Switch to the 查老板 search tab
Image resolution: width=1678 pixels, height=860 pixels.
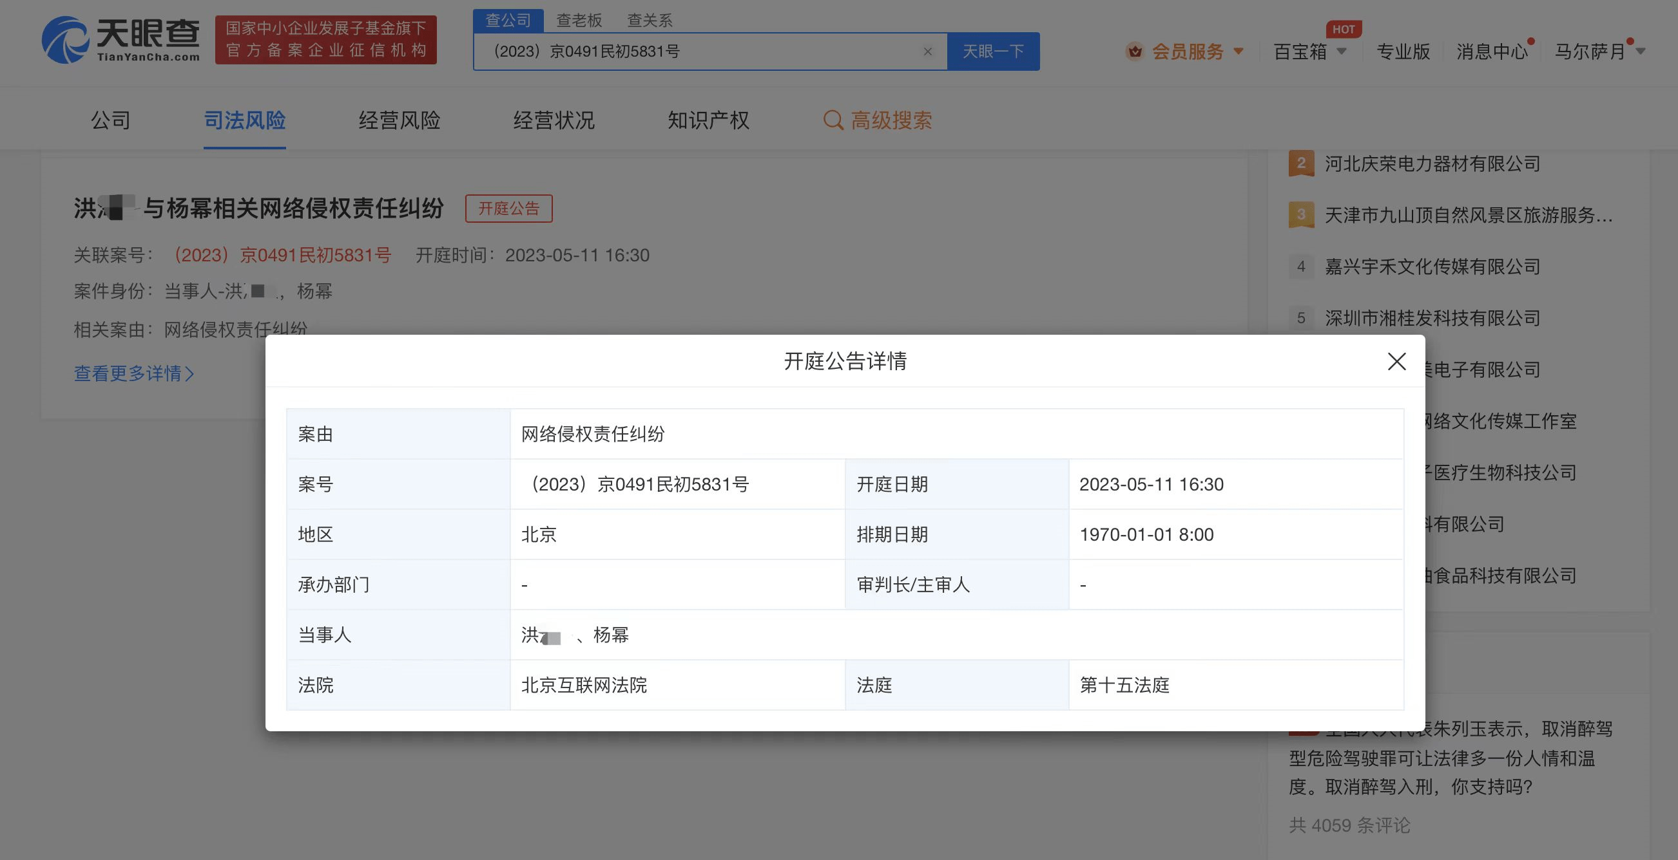(x=579, y=20)
